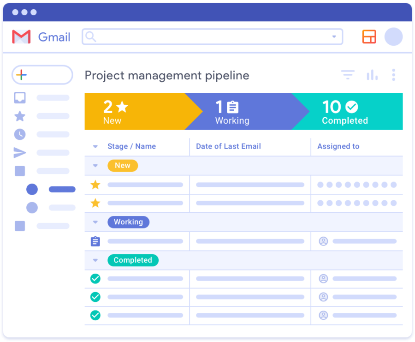
Task: Click the Snoozed clock icon in sidebar
Action: pyautogui.click(x=19, y=135)
